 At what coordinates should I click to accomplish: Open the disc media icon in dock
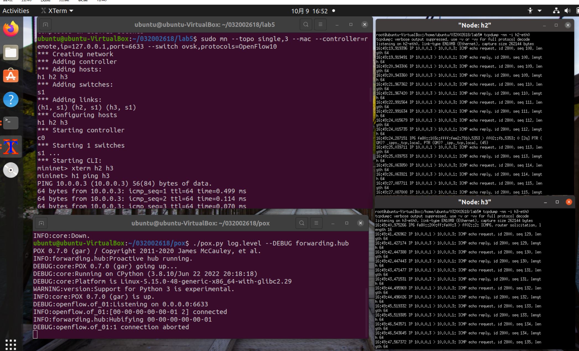pos(11,170)
